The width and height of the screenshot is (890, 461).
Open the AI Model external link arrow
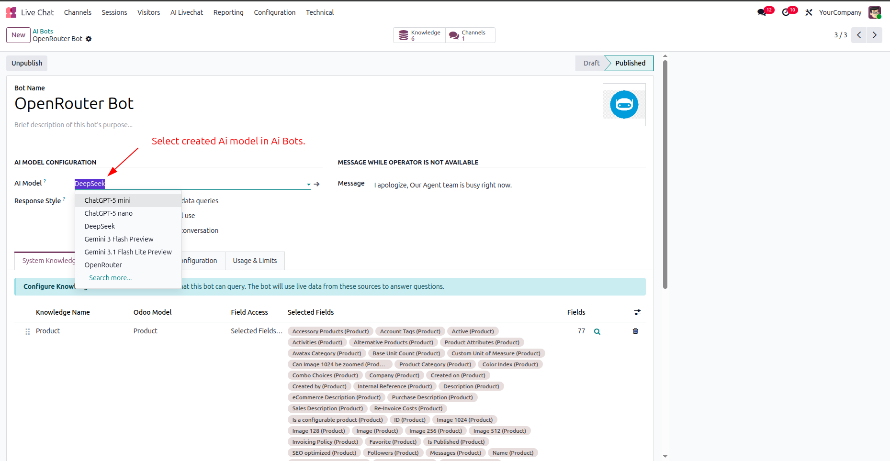[317, 184]
